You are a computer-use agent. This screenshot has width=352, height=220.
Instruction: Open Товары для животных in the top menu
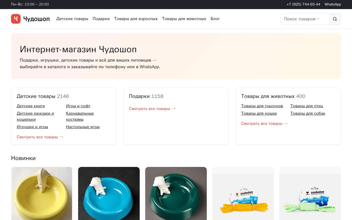tap(184, 19)
